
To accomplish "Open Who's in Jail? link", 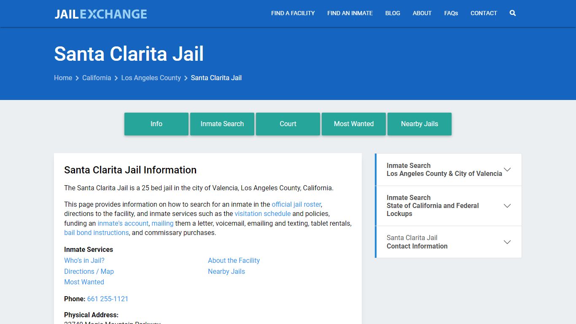I will [x=84, y=260].
